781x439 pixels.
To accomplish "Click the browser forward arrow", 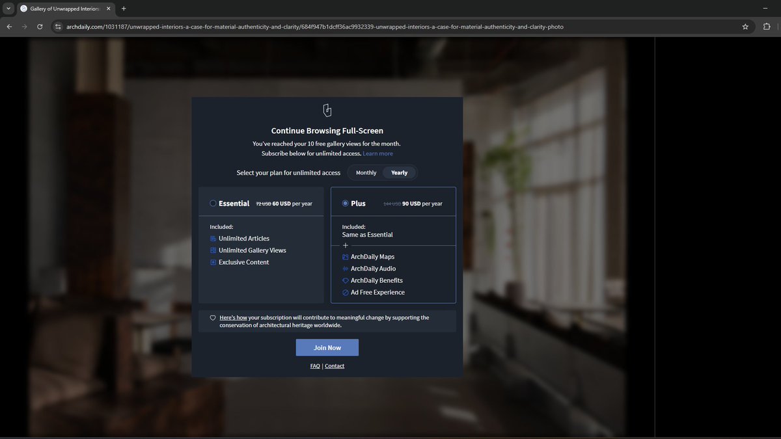I will pos(25,27).
